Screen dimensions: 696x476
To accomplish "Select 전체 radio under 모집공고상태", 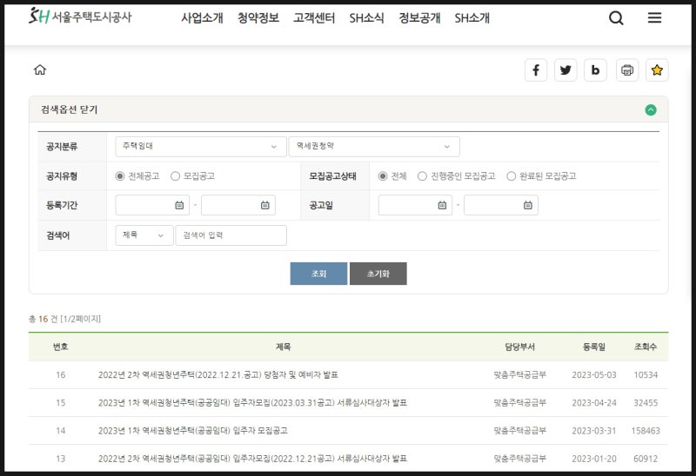I will click(383, 176).
